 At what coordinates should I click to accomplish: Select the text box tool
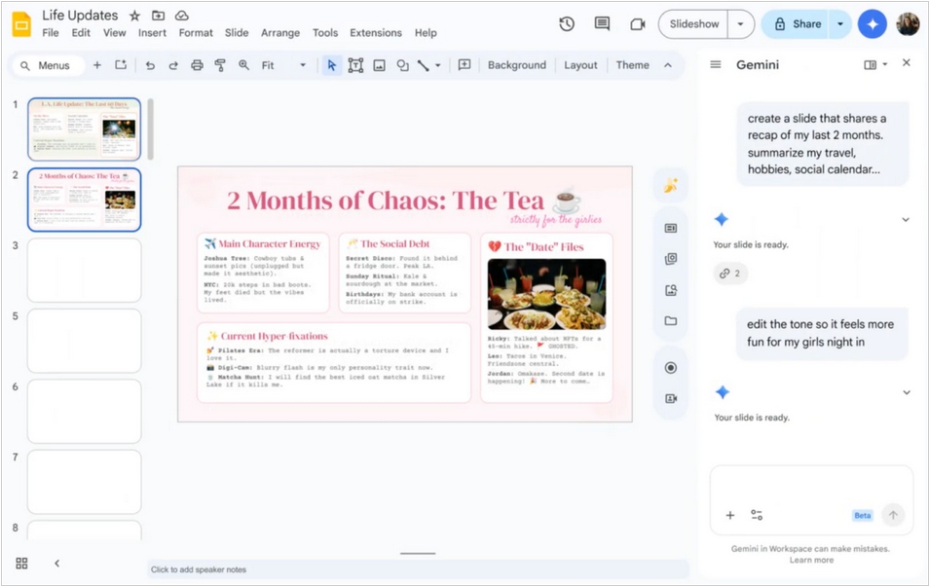pyautogui.click(x=355, y=65)
